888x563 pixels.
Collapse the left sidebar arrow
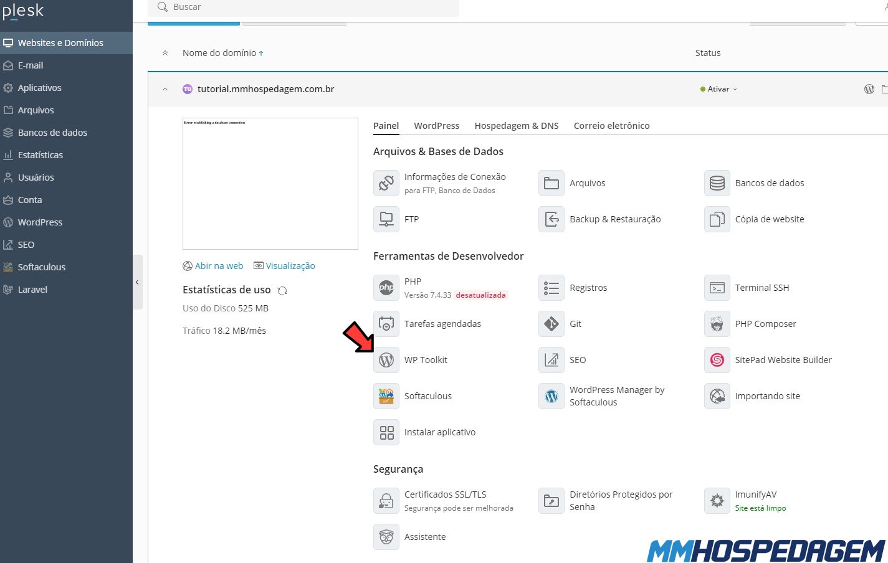(x=138, y=282)
